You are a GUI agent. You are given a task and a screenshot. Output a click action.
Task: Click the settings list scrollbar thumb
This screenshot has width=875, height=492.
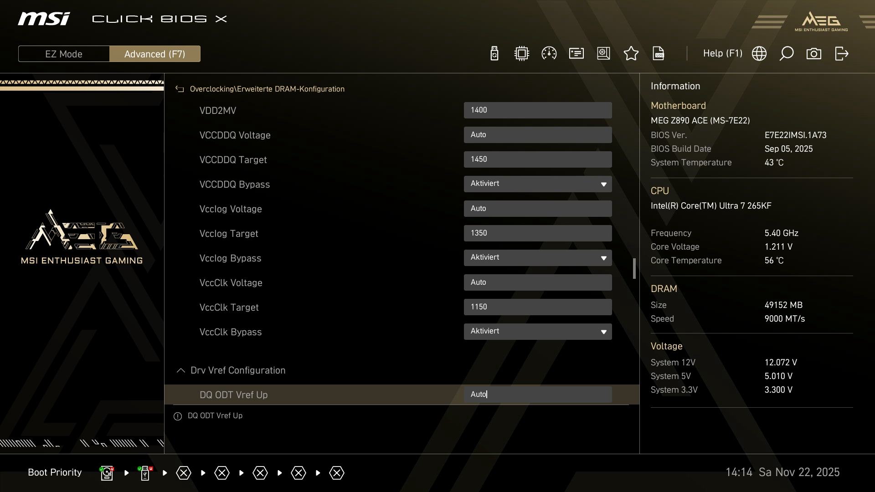tap(634, 269)
